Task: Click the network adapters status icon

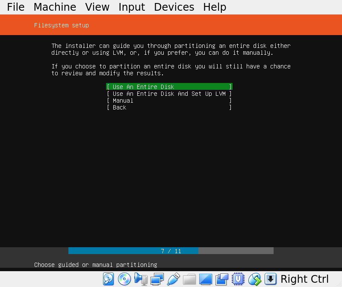Action: [157, 279]
